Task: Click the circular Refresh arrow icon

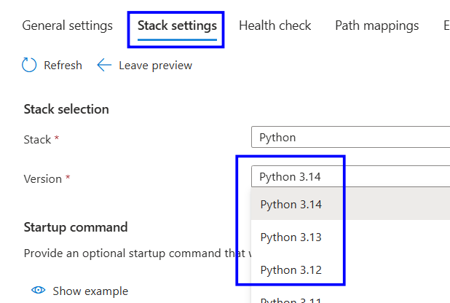Action: pyautogui.click(x=29, y=65)
